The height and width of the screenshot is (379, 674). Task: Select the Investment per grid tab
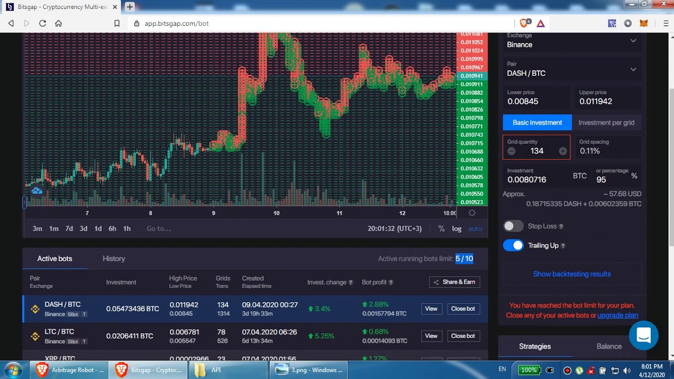(606, 123)
